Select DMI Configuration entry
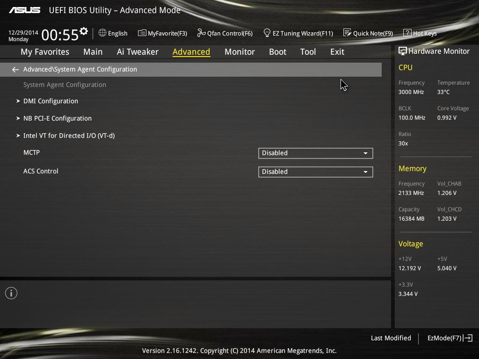 pyautogui.click(x=51, y=101)
